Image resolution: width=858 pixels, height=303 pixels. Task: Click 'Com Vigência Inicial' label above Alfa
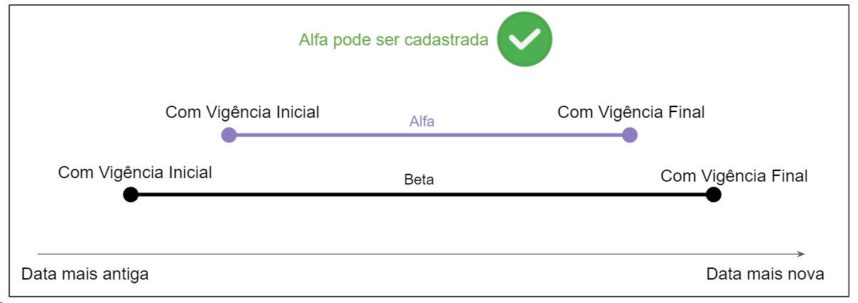point(242,112)
